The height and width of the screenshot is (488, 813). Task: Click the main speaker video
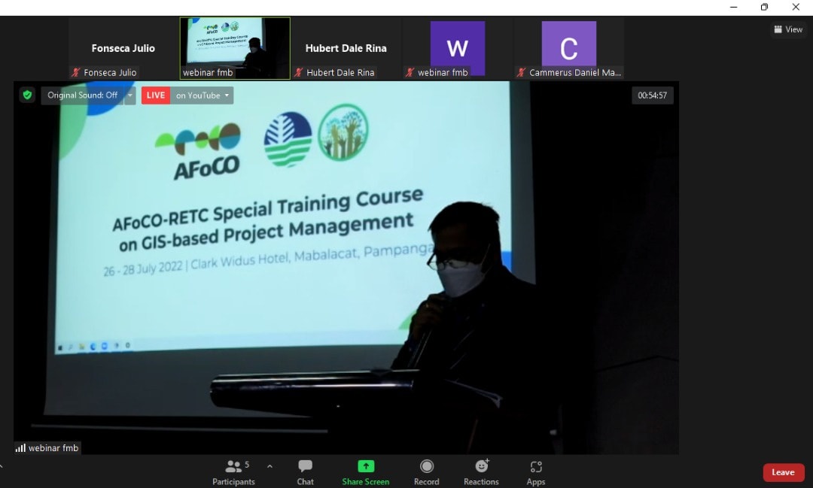tap(346, 268)
